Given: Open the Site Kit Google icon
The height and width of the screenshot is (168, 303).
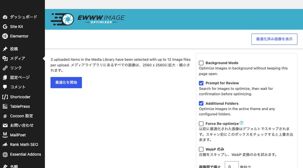Looking at the screenshot, I should 5,27.
